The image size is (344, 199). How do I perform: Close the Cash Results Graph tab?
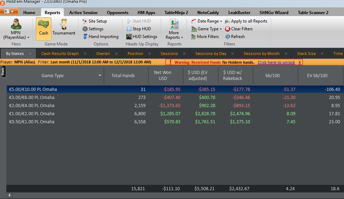tap(85, 54)
